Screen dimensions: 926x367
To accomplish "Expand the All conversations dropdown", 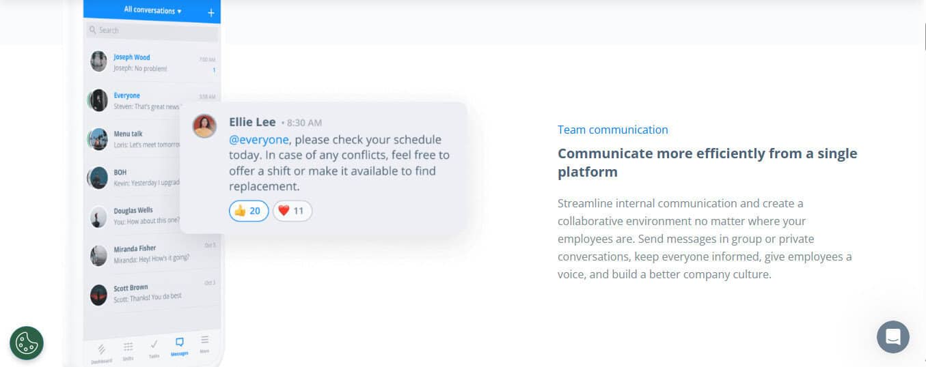I will click(153, 10).
